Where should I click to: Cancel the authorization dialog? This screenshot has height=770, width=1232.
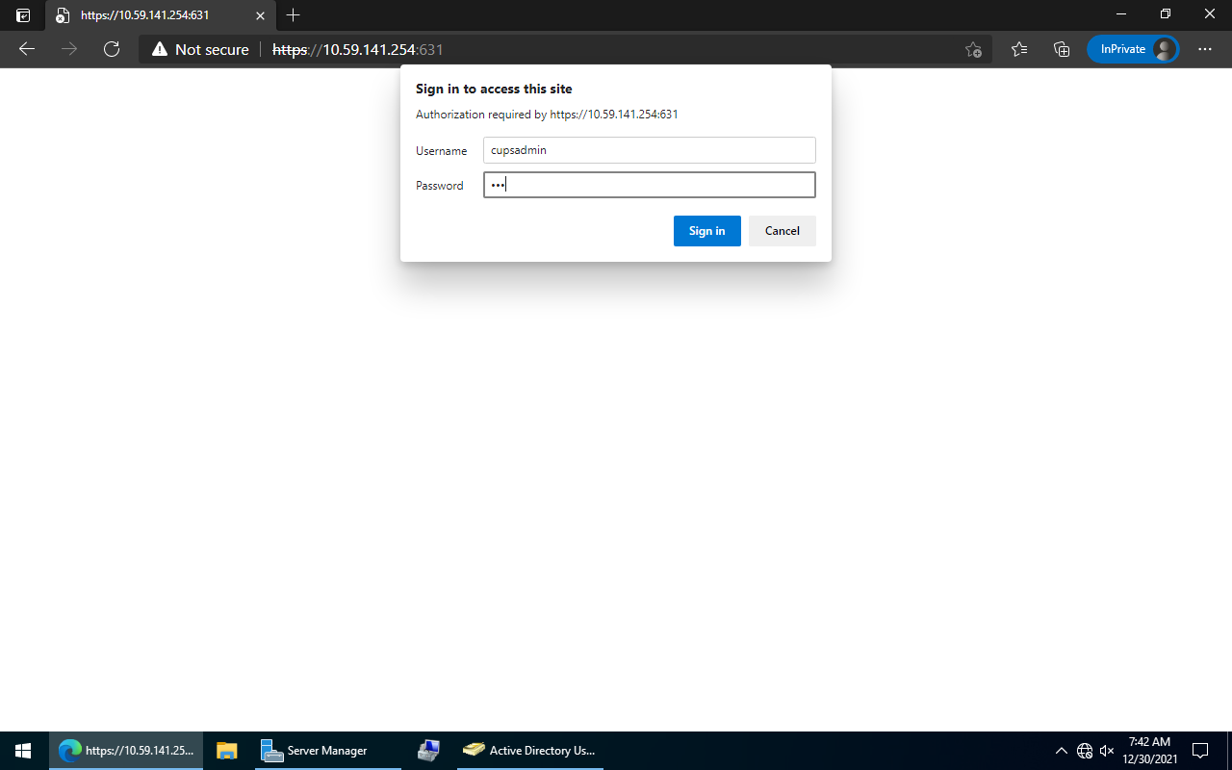(782, 230)
